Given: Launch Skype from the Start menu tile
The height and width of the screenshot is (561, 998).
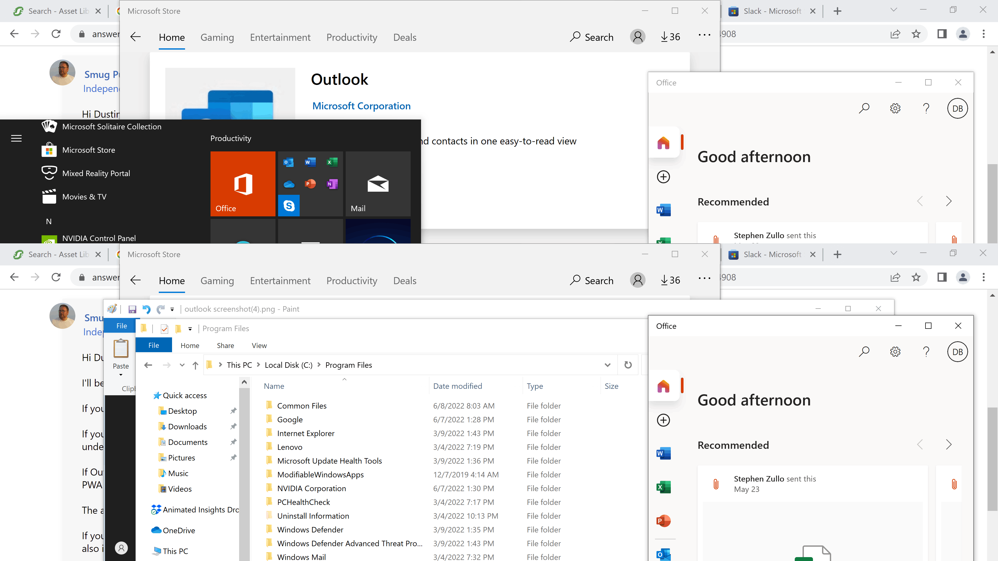Looking at the screenshot, I should pos(289,206).
